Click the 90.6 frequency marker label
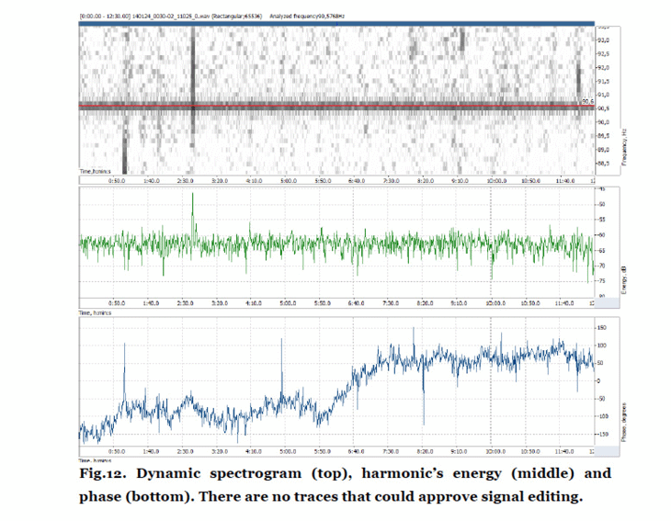This screenshot has height=521, width=671. 590,102
